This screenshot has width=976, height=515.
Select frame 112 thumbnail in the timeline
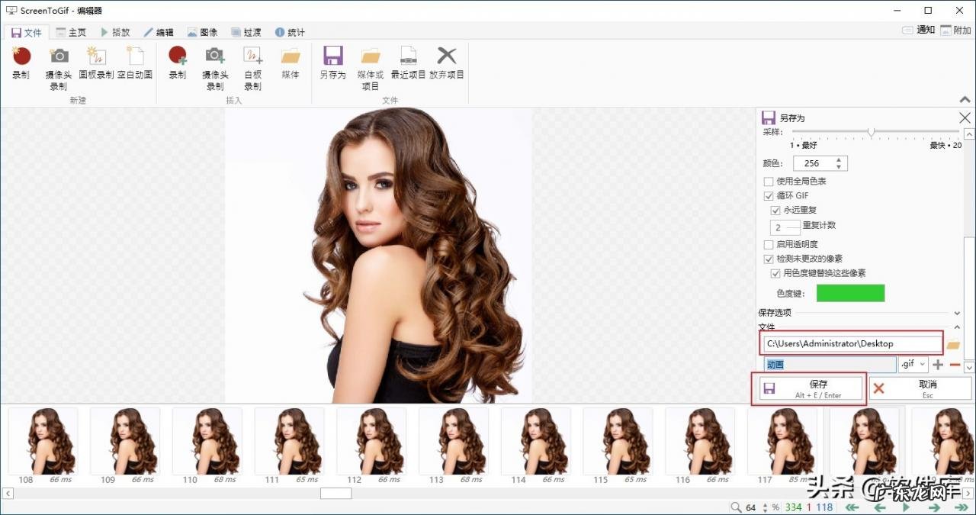(x=371, y=441)
